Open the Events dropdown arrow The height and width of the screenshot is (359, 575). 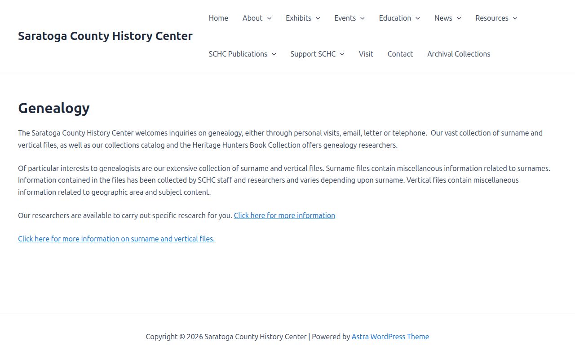(x=362, y=18)
